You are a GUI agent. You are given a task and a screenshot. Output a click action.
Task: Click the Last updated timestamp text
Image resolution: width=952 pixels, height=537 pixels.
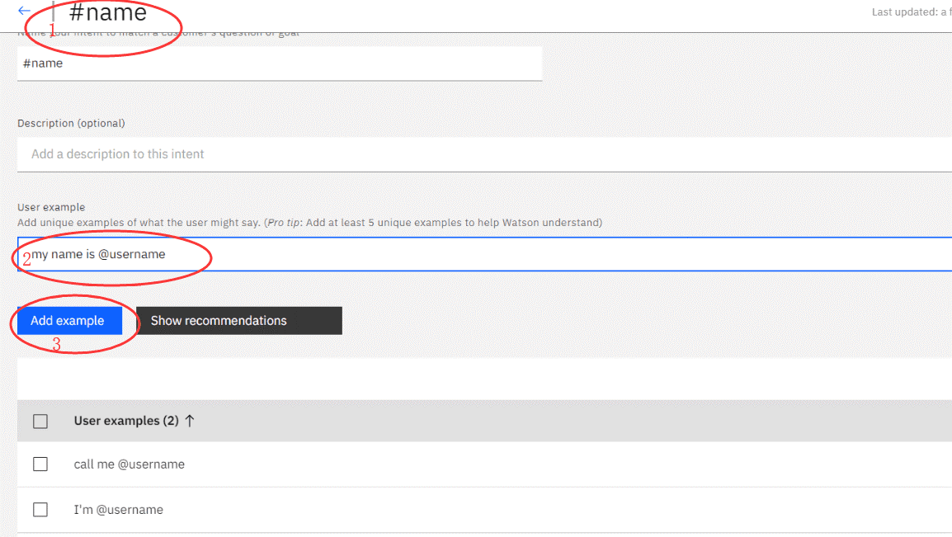click(x=911, y=12)
